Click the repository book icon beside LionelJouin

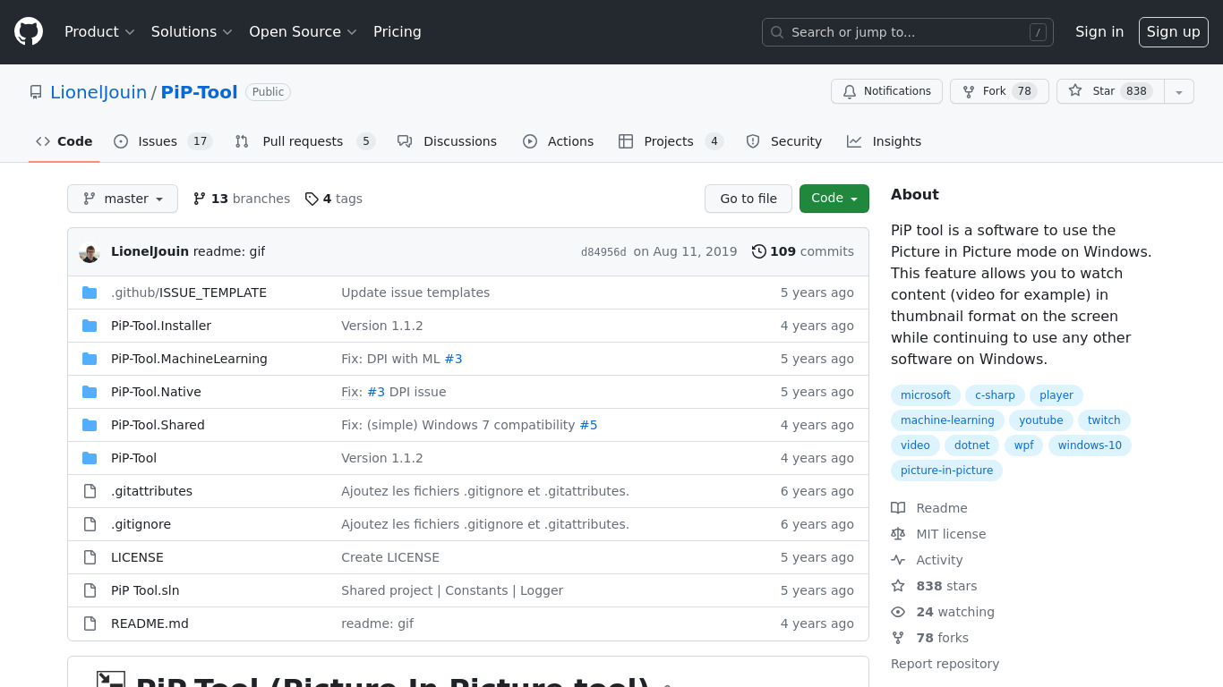(x=36, y=92)
